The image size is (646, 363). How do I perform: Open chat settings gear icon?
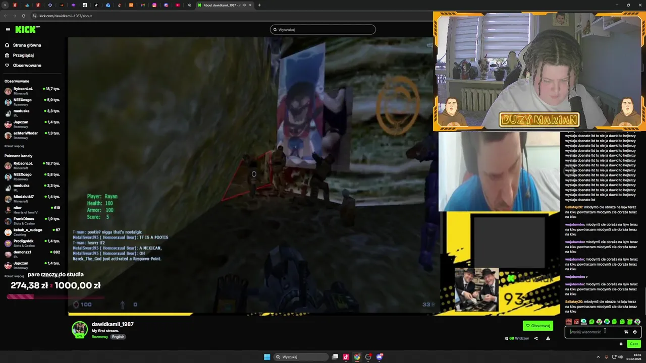click(x=621, y=344)
